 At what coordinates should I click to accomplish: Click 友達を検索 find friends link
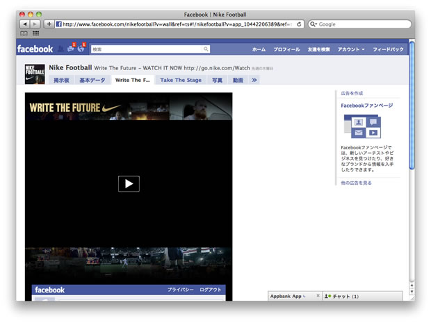(x=319, y=49)
